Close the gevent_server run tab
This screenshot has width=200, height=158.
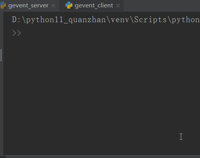(x=53, y=6)
